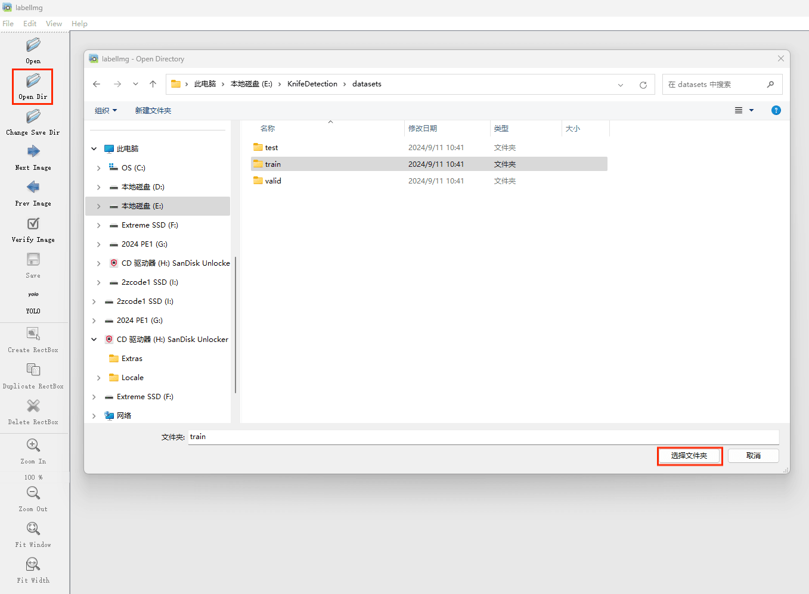The image size is (809, 594).
Task: Click the Prev Image arrow icon
Action: click(33, 188)
